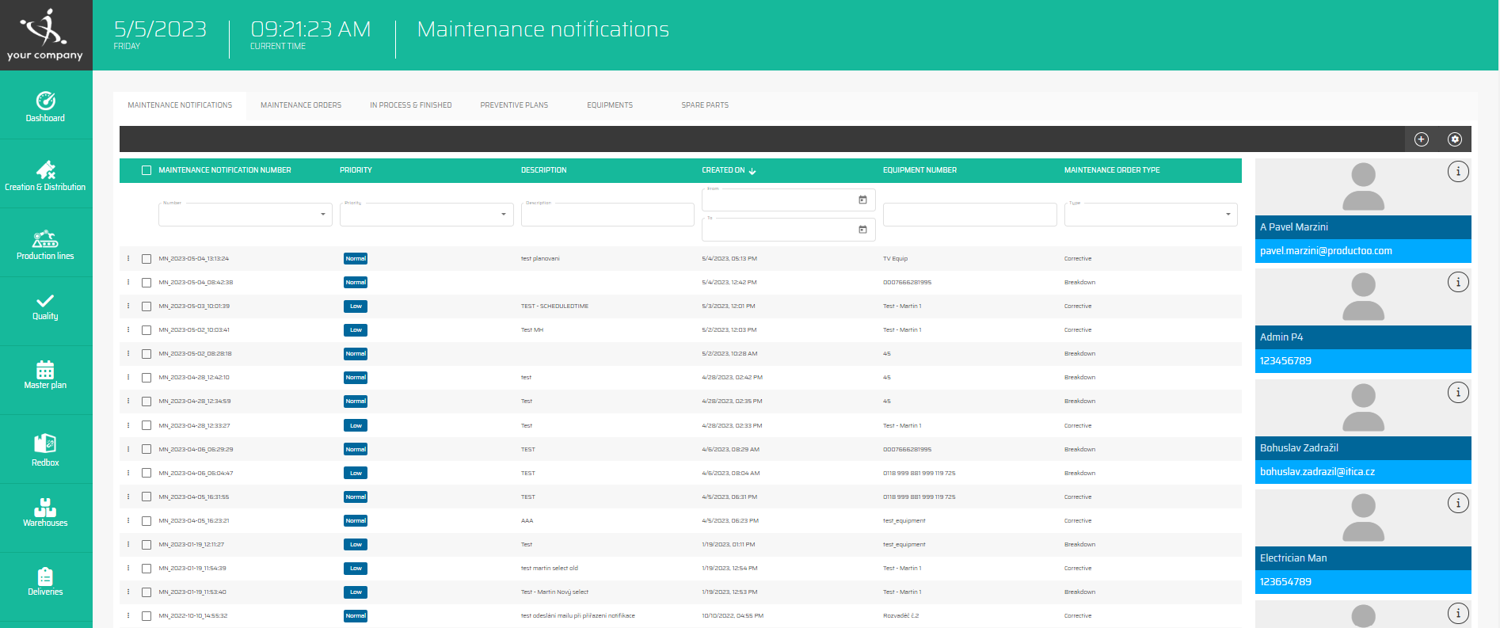Open table settings gear icon
Viewport: 1500px width, 628px height.
(1455, 139)
